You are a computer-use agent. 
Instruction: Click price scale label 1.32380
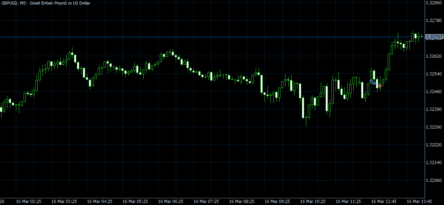pyautogui.click(x=434, y=109)
